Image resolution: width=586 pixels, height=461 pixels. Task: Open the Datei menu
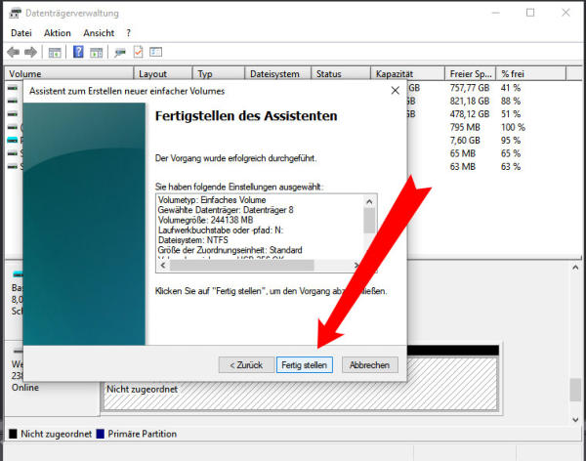(x=21, y=33)
